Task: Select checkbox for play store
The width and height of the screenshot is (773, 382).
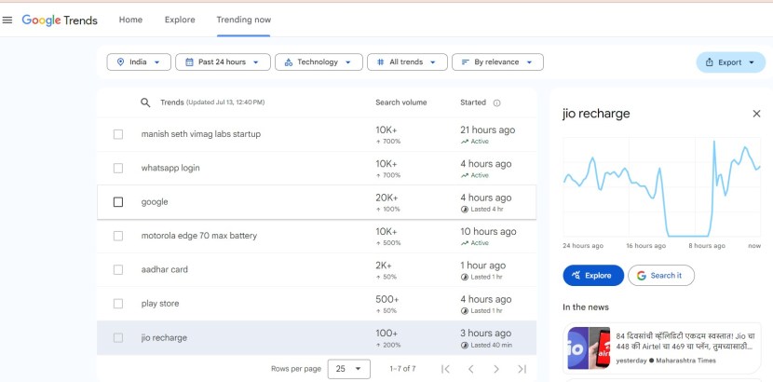Action: point(118,304)
